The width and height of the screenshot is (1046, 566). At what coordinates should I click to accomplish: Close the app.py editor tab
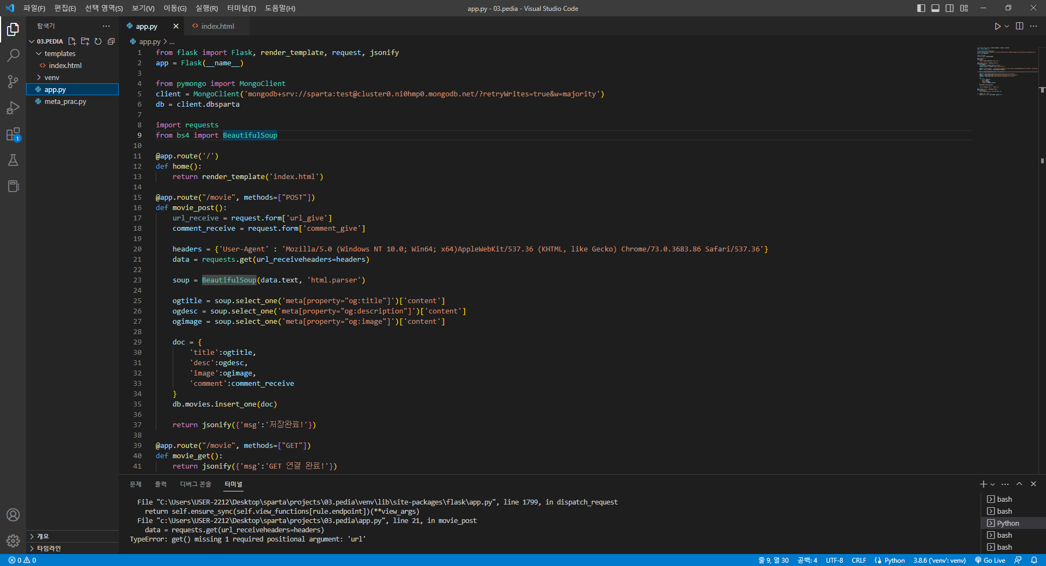(175, 26)
